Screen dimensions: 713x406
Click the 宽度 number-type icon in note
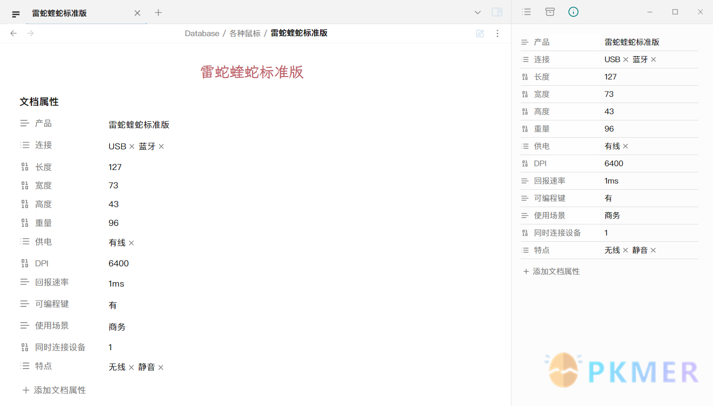(x=25, y=185)
